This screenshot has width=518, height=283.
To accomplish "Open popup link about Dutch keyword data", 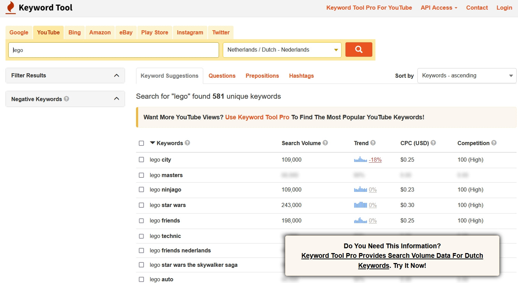I will (392, 260).
